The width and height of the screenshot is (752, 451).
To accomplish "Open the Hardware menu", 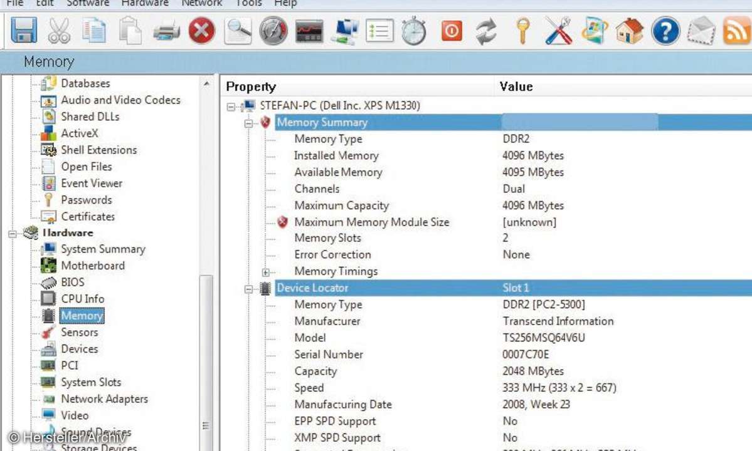I will [x=145, y=3].
